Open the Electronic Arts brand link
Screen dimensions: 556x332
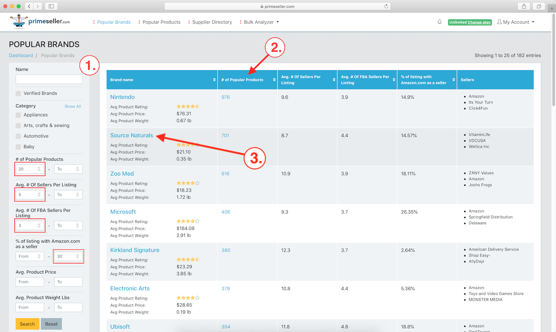(x=130, y=288)
